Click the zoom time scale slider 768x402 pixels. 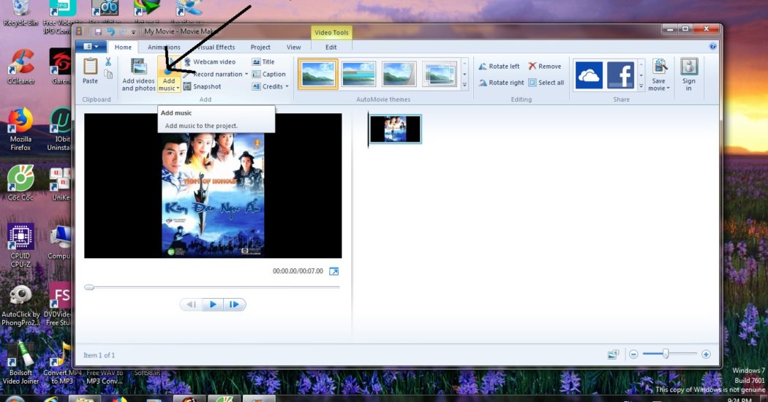666,354
